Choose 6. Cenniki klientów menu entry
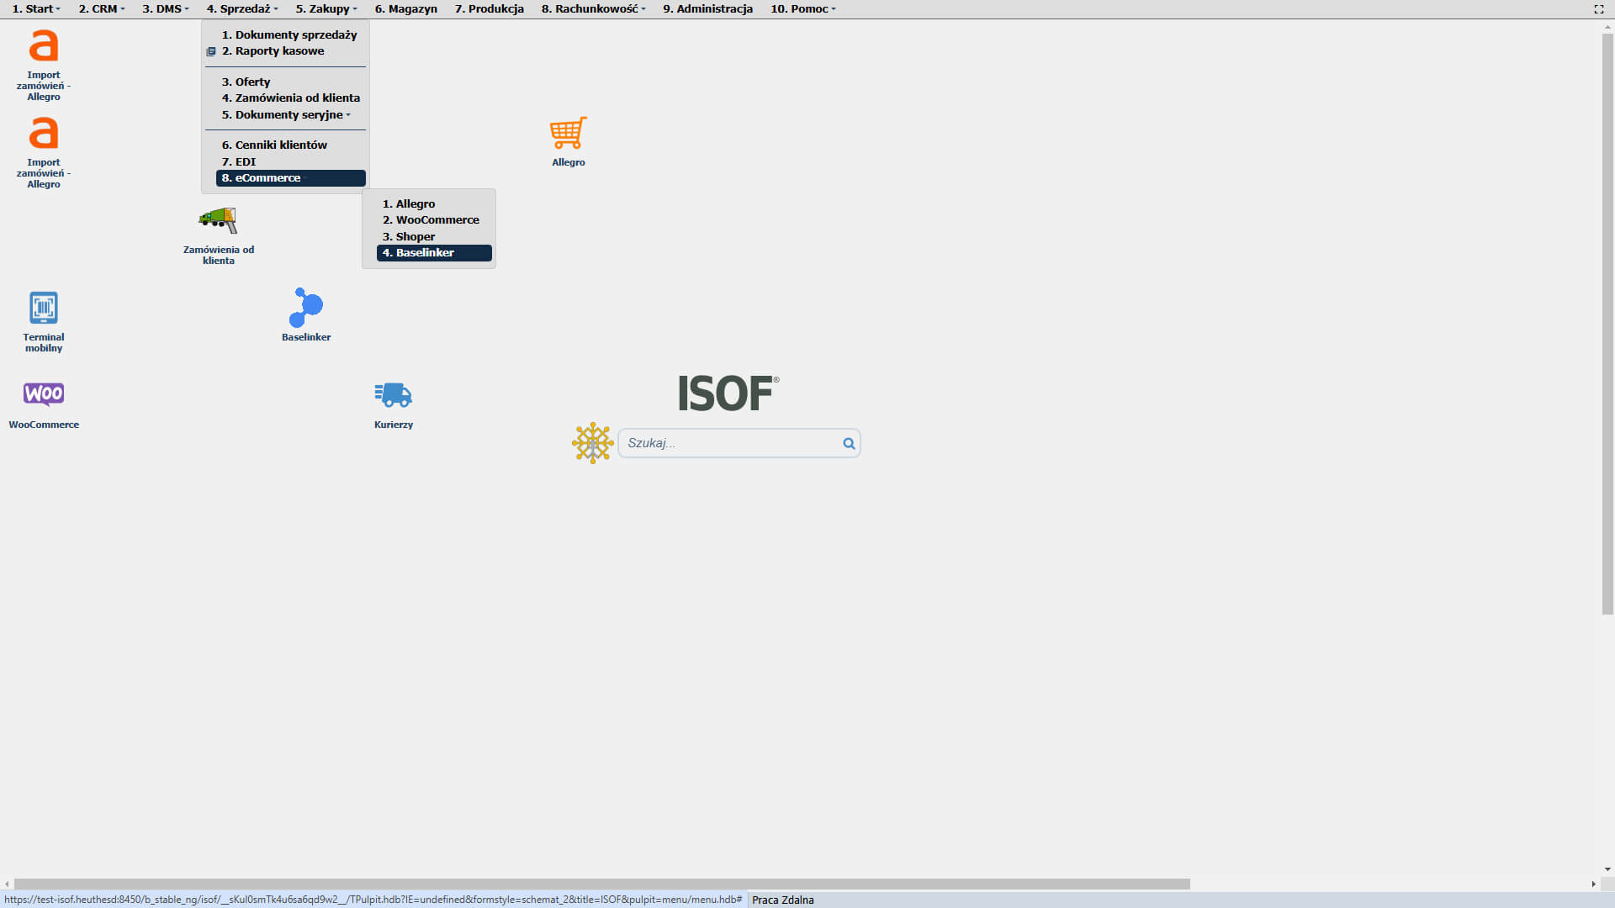Viewport: 1615px width, 908px height. coord(274,145)
